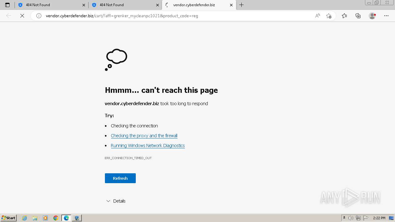View site information icon in address bar

tap(39, 16)
